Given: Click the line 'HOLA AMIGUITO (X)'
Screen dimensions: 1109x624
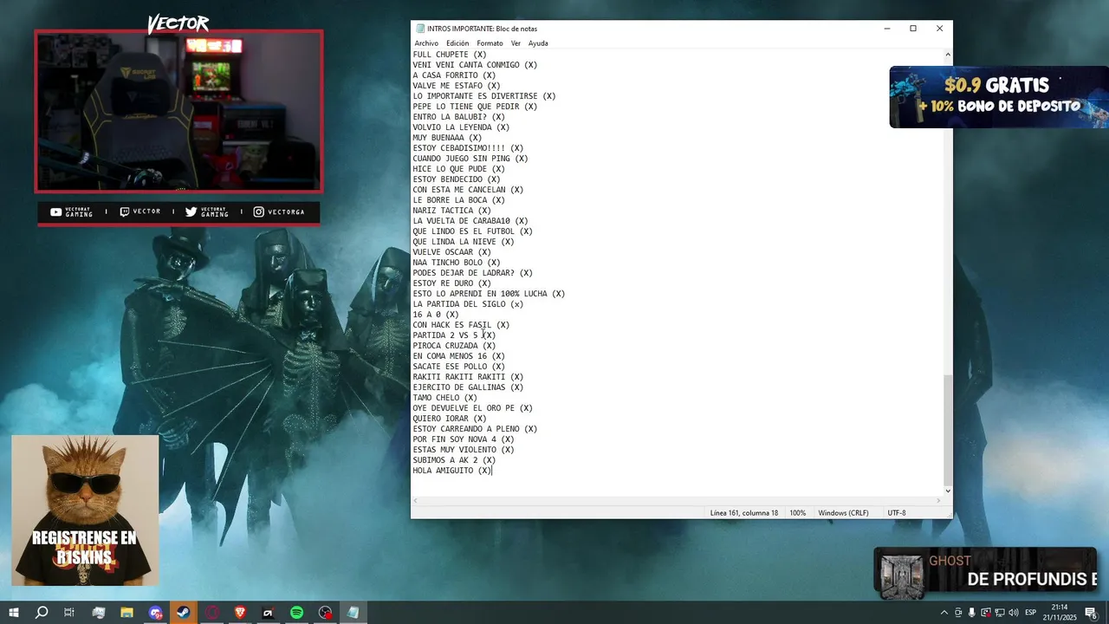Looking at the screenshot, I should 452,471.
